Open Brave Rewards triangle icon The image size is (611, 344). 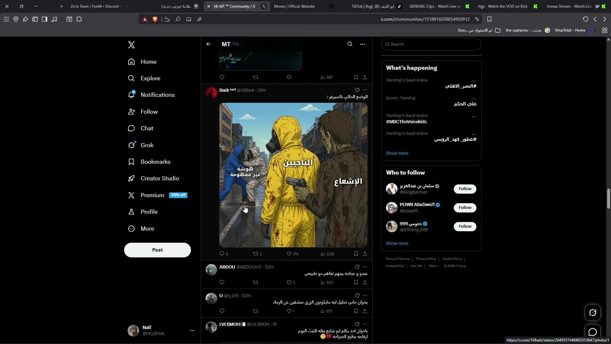tap(145, 19)
